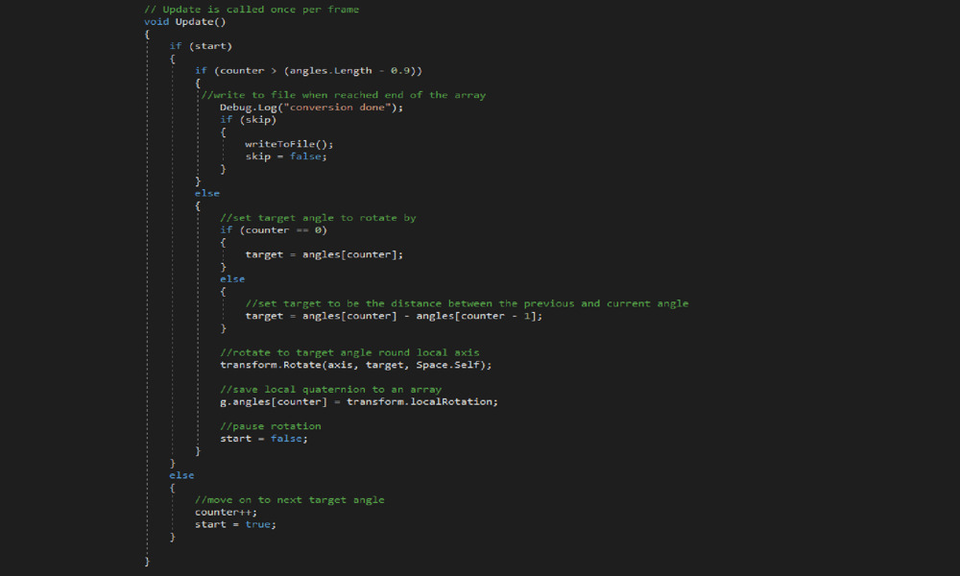The width and height of the screenshot is (960, 576).
Task: Click comment "//write to file when reached end of the array"
Action: [344, 95]
